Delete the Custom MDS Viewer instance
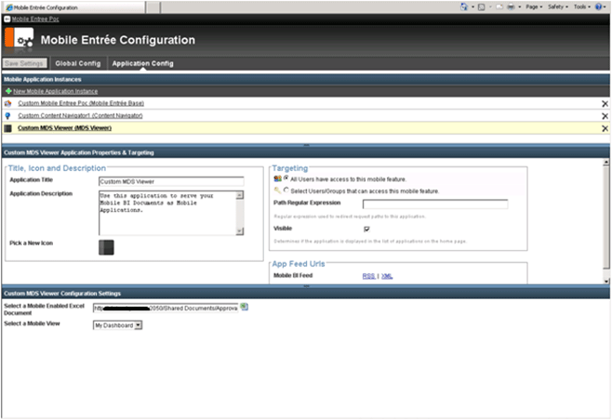Image resolution: width=612 pixels, height=420 pixels. tap(605, 128)
